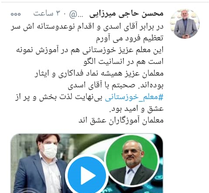Click the top-right corner of the video thumbnail
The image size is (209, 193).
tap(161, 136)
